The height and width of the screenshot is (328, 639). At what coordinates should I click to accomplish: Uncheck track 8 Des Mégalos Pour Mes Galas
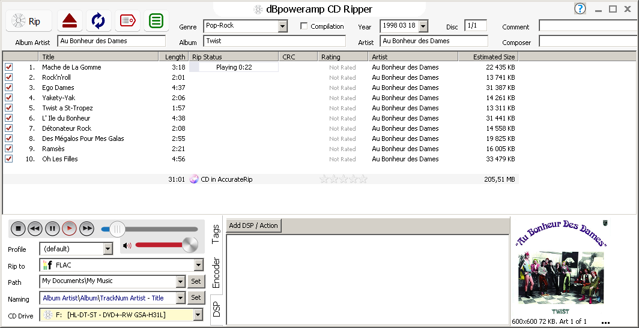(8, 138)
